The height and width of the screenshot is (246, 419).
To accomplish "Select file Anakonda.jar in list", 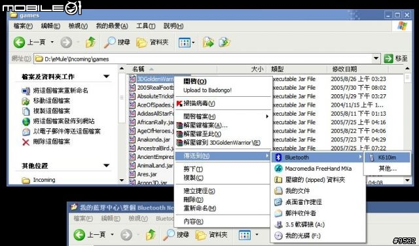I will tap(154, 140).
